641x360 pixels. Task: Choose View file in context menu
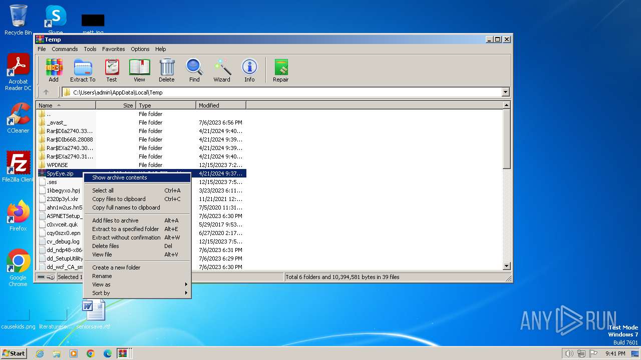tap(137, 254)
